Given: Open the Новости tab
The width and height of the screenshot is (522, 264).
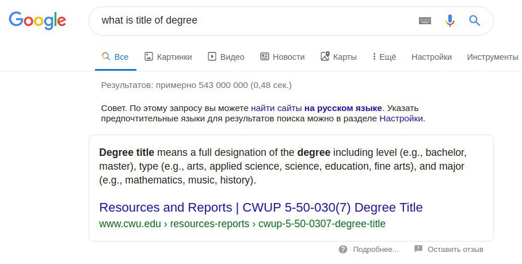Looking at the screenshot, I should coord(283,57).
